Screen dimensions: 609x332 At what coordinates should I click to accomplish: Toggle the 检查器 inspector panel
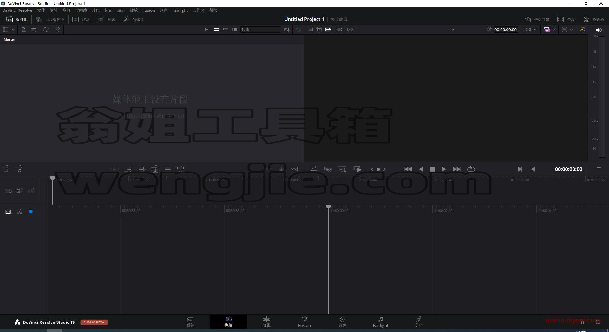pyautogui.click(x=593, y=19)
